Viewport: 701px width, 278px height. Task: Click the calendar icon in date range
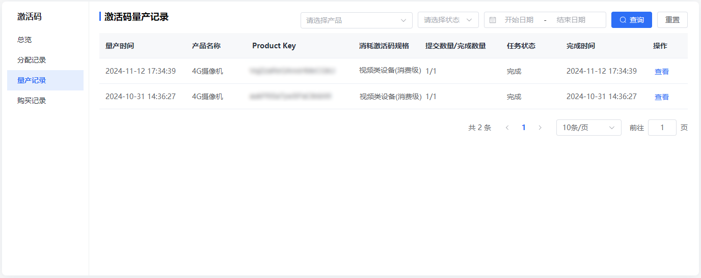coord(493,20)
